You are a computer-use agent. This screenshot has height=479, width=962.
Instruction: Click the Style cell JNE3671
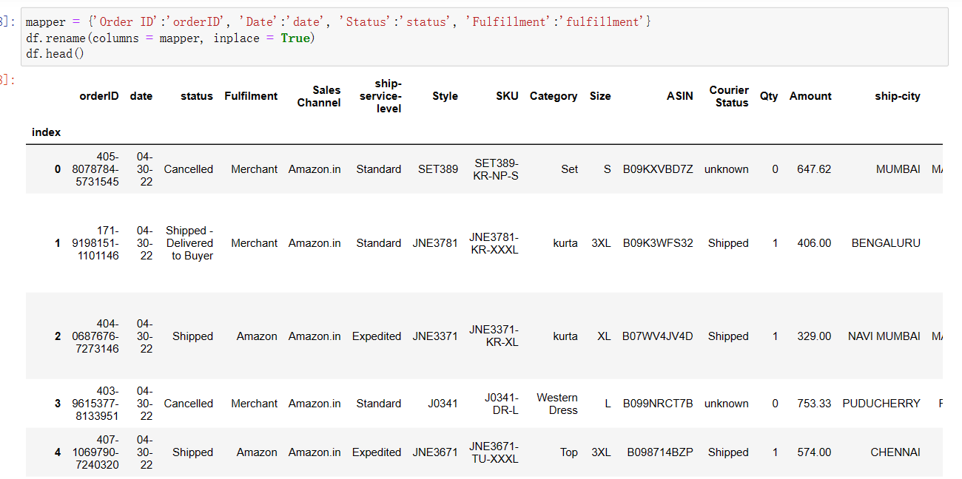point(435,452)
